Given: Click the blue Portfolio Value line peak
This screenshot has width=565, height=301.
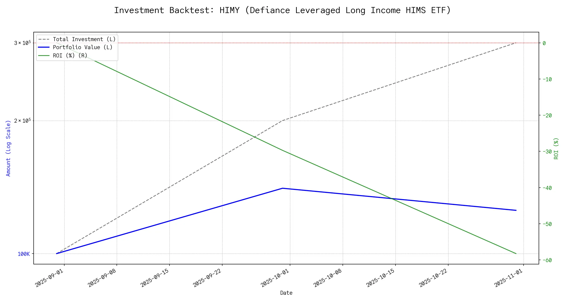Looking at the screenshot, I should click(282, 188).
